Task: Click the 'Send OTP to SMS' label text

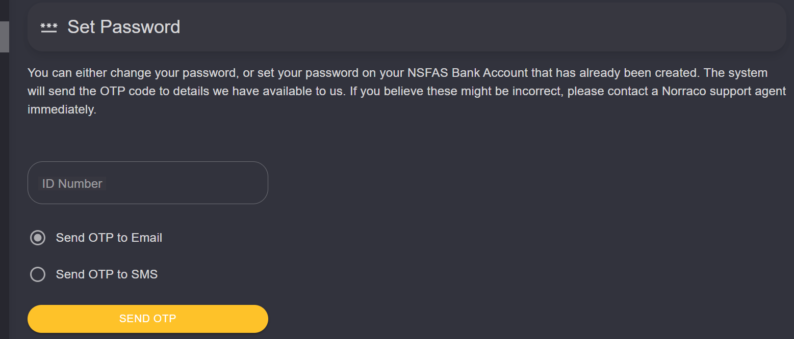Action: pyautogui.click(x=107, y=274)
